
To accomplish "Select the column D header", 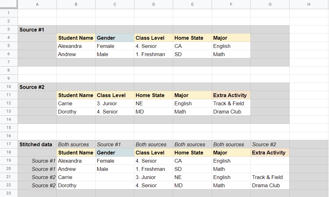I will (154, 4).
